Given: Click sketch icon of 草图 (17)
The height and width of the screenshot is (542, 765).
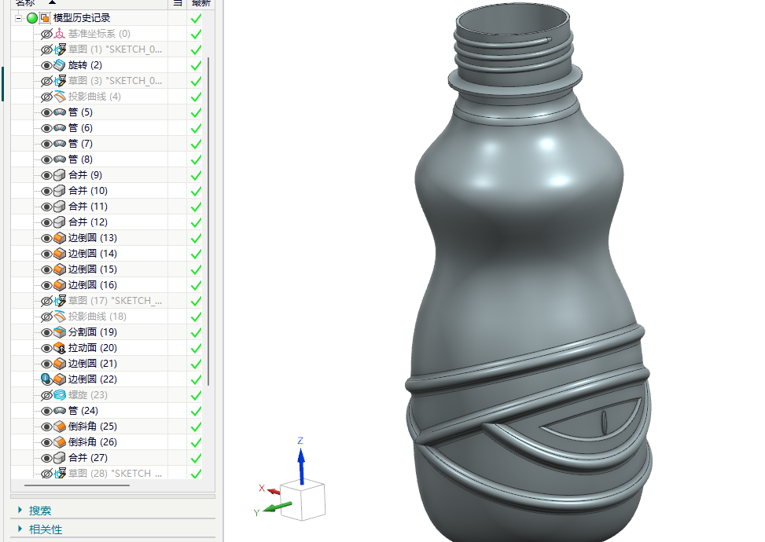Looking at the screenshot, I should tap(60, 301).
